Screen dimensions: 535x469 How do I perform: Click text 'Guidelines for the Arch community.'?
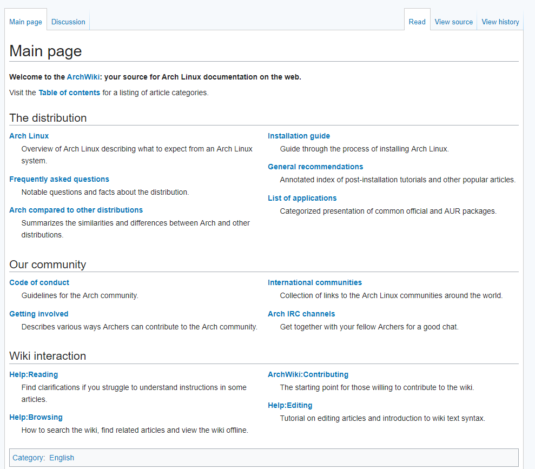[x=80, y=295]
